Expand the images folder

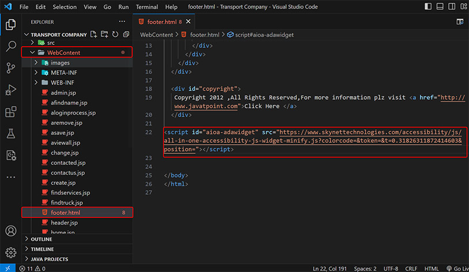point(60,63)
